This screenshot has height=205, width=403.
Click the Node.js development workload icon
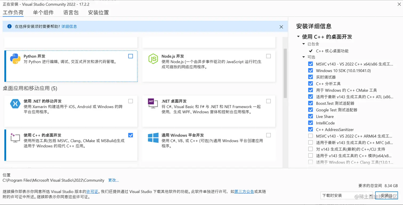(x=153, y=59)
